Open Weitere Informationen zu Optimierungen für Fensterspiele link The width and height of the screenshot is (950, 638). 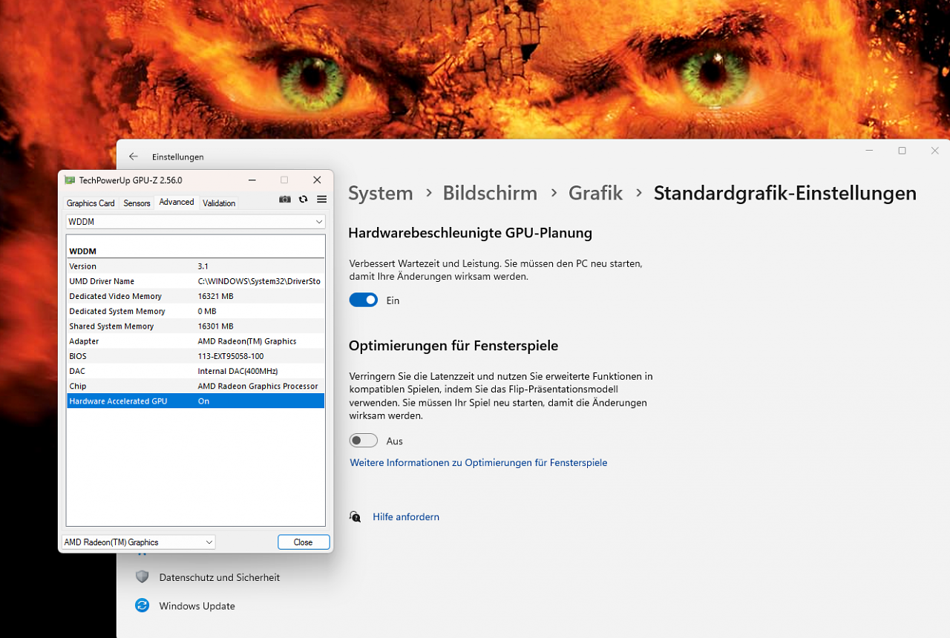coord(479,462)
